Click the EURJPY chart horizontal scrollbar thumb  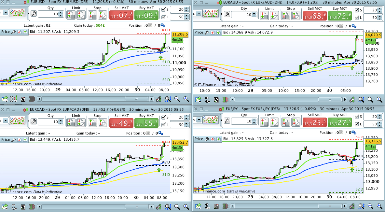[x=330, y=206]
